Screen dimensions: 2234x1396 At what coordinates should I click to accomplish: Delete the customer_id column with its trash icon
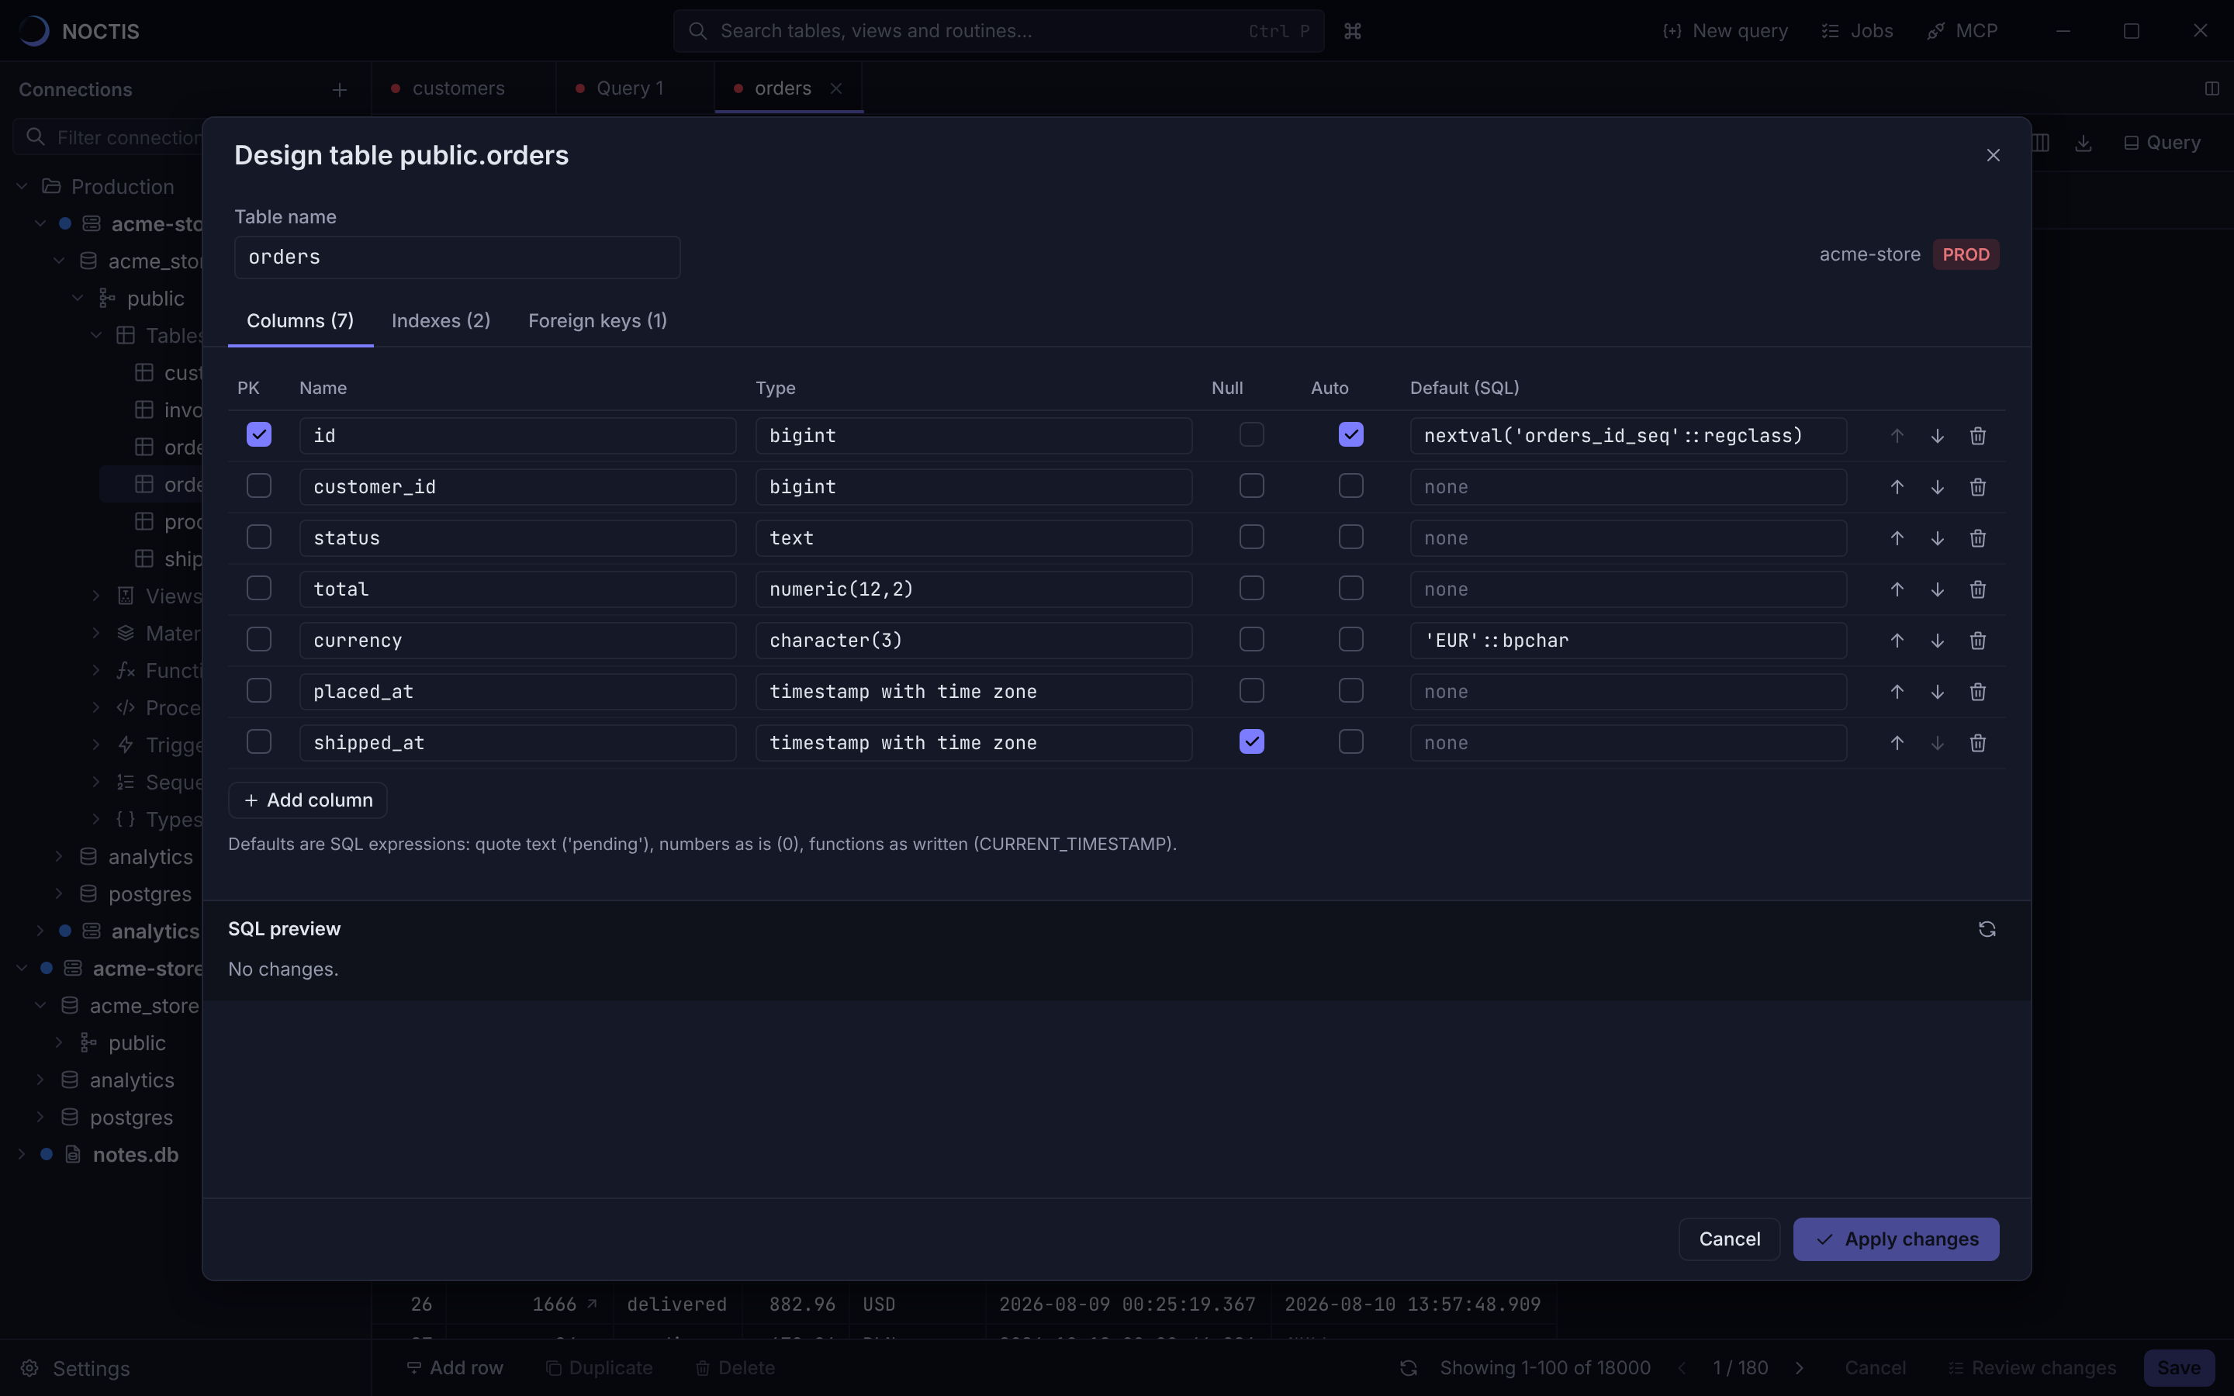(1977, 486)
